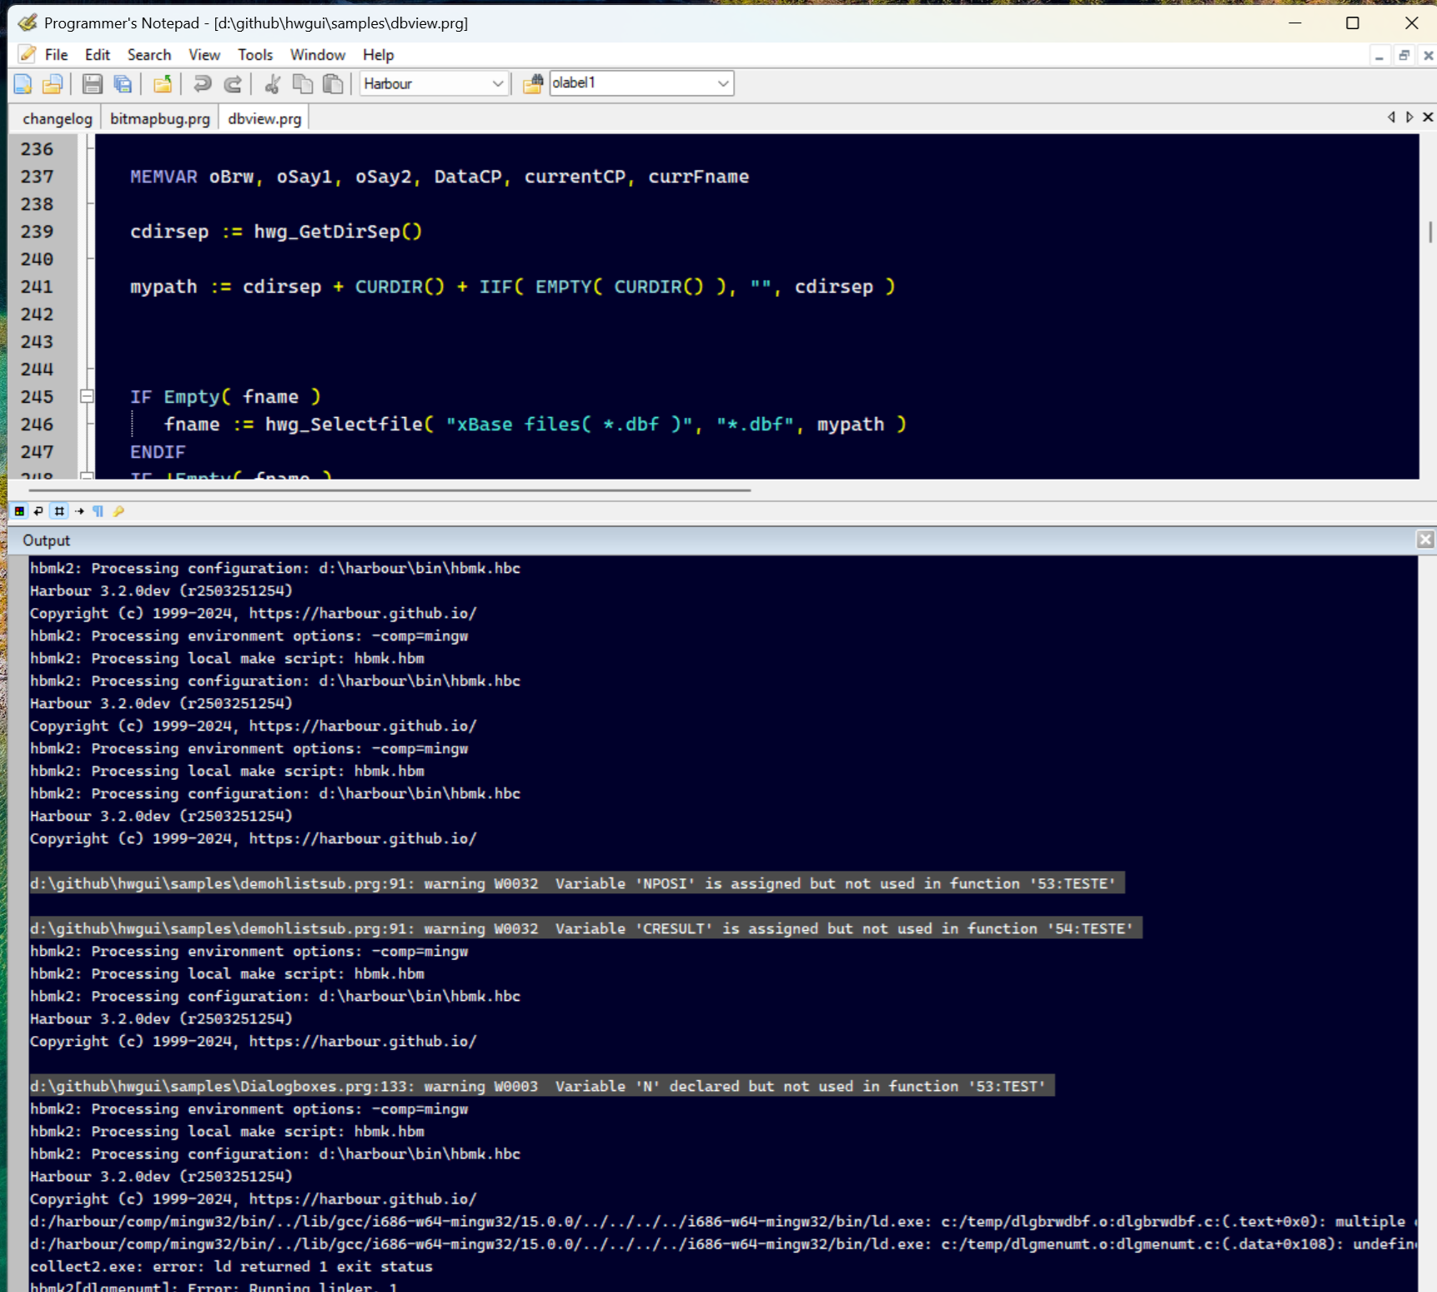This screenshot has width=1437, height=1292.
Task: Open the Tools menu
Action: [x=254, y=55]
